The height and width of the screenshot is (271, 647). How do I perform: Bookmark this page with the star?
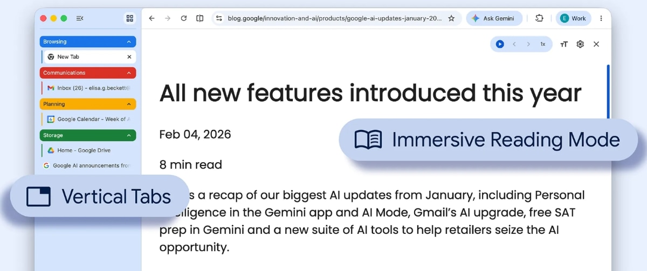click(x=451, y=18)
